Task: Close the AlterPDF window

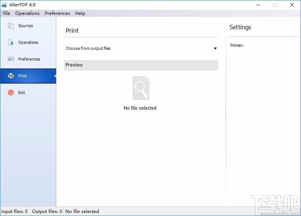Action: click(x=292, y=5)
